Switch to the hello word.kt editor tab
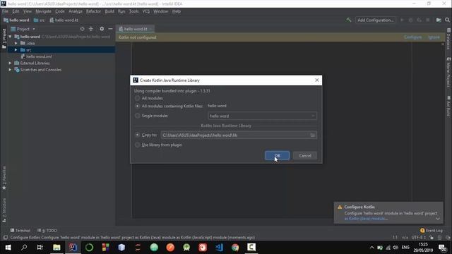 coord(136,29)
